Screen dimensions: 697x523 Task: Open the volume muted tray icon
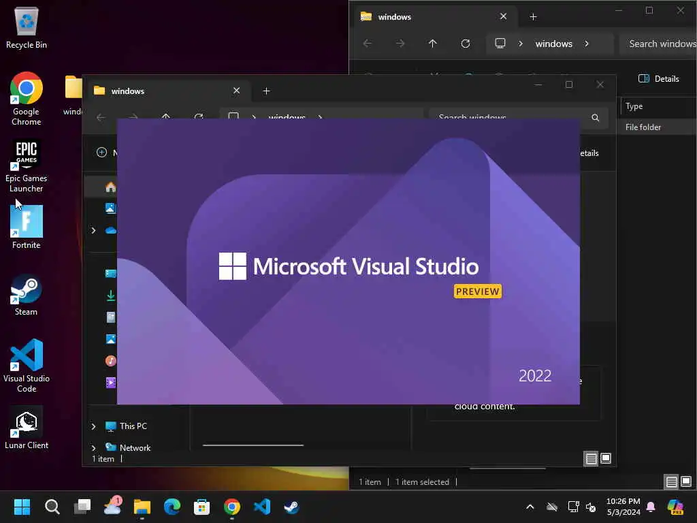coord(591,507)
